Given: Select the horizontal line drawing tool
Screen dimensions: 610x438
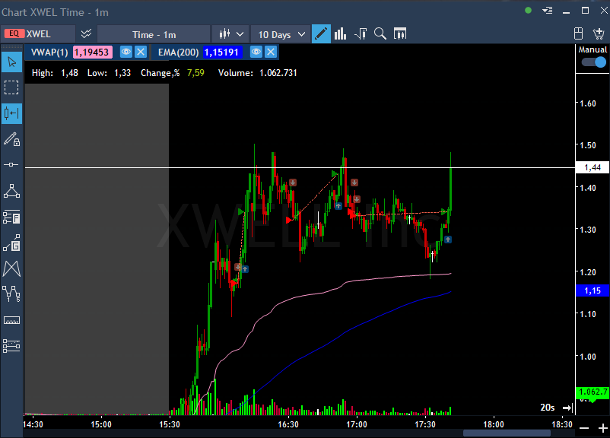Looking at the screenshot, I should [x=11, y=165].
